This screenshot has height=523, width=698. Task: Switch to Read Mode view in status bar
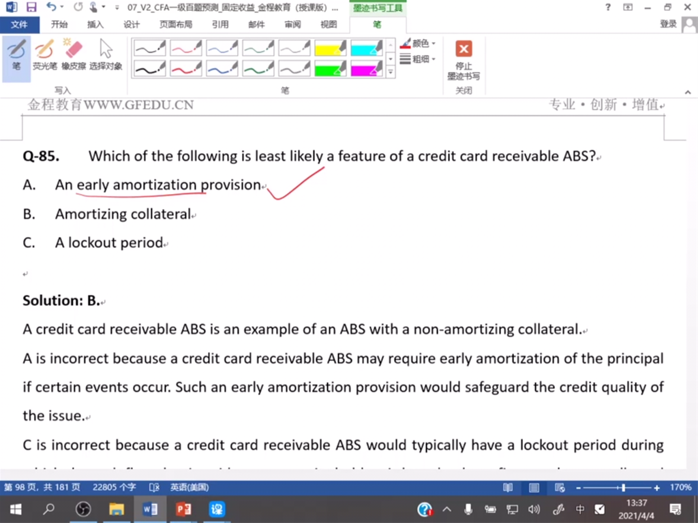pyautogui.click(x=508, y=488)
